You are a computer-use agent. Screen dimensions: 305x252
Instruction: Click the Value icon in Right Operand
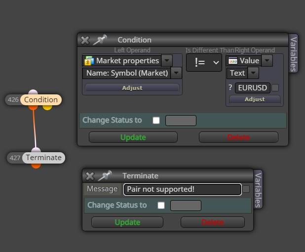tap(233, 61)
